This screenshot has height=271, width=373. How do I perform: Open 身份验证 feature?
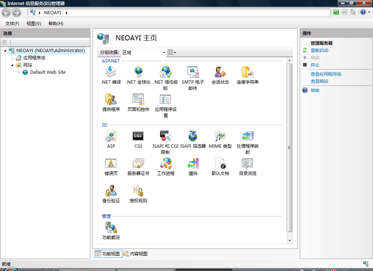(x=111, y=194)
